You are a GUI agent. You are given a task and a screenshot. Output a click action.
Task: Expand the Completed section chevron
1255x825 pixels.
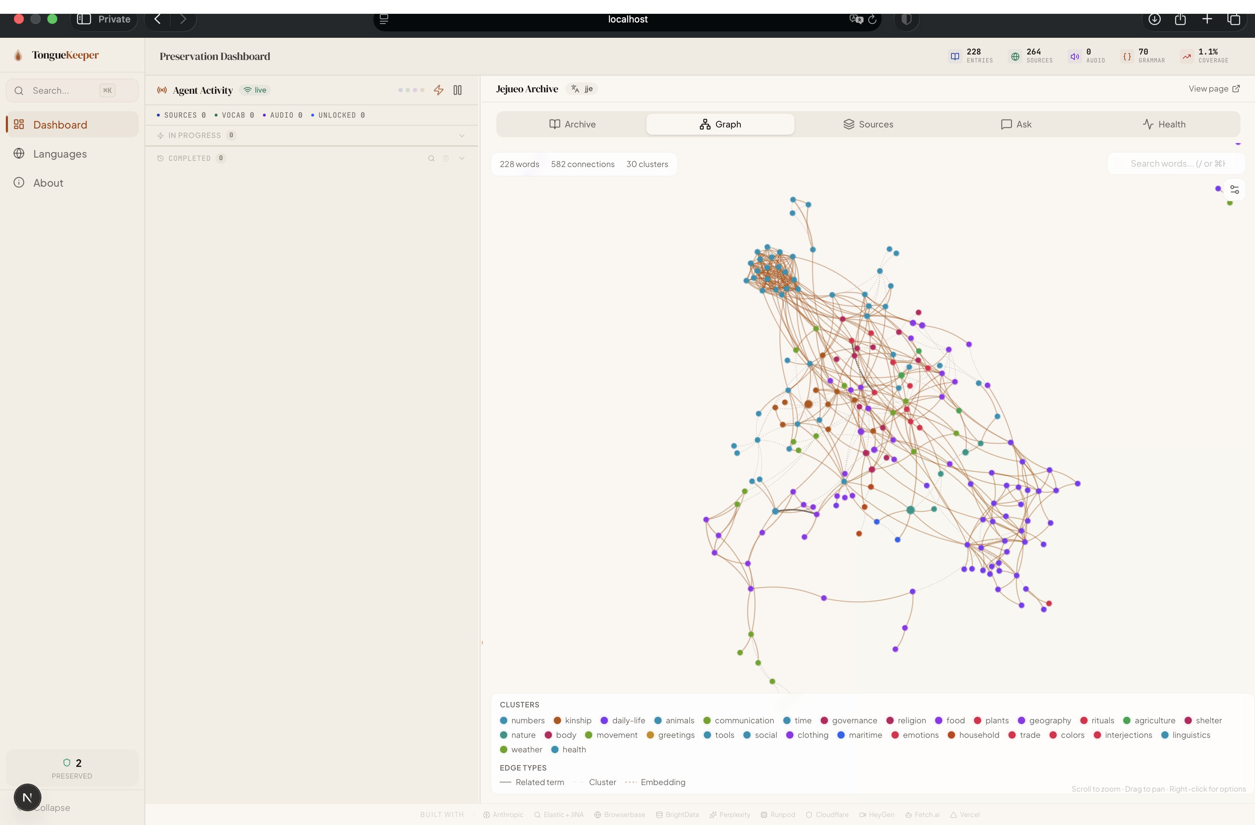pyautogui.click(x=462, y=158)
